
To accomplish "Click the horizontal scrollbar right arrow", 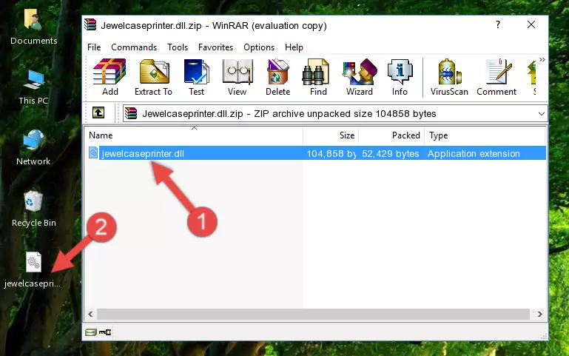I will coord(539,315).
